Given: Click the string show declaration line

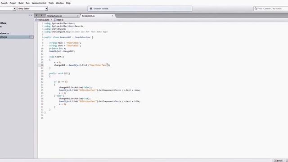Looking at the screenshot, I should [65, 45].
